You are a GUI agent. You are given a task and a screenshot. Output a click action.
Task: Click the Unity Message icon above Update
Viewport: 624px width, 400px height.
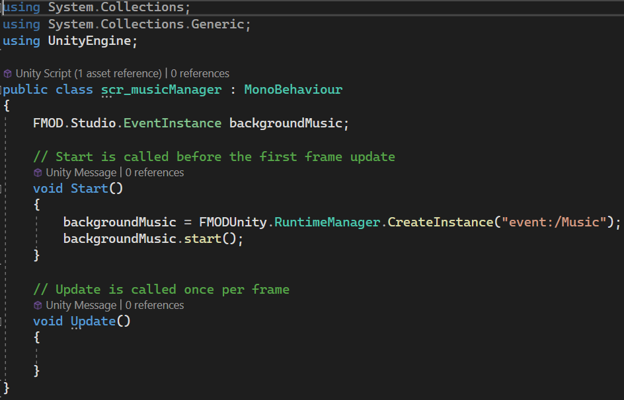click(x=38, y=305)
